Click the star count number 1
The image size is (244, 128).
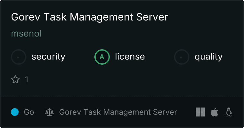coord(27,79)
